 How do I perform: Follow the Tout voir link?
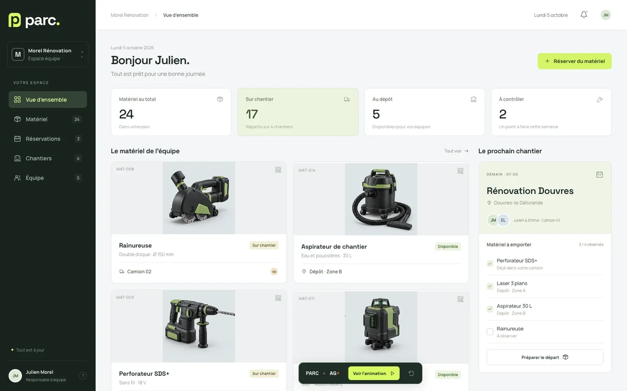coord(456,151)
